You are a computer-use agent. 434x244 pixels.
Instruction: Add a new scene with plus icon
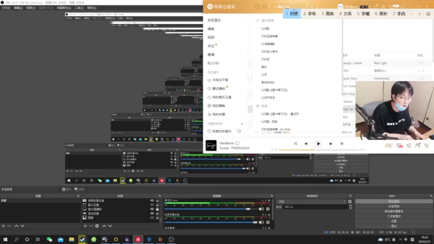[x=3, y=226]
